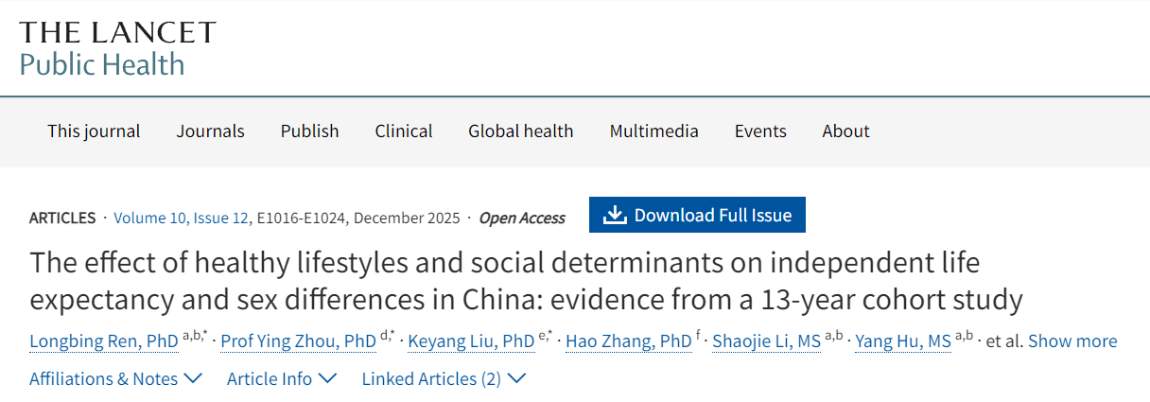Expand Linked Articles (2) dropdown
The height and width of the screenshot is (402, 1150).
(x=444, y=379)
